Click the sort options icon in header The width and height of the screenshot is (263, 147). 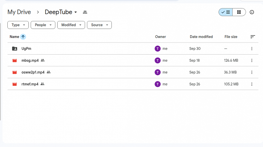point(253,37)
